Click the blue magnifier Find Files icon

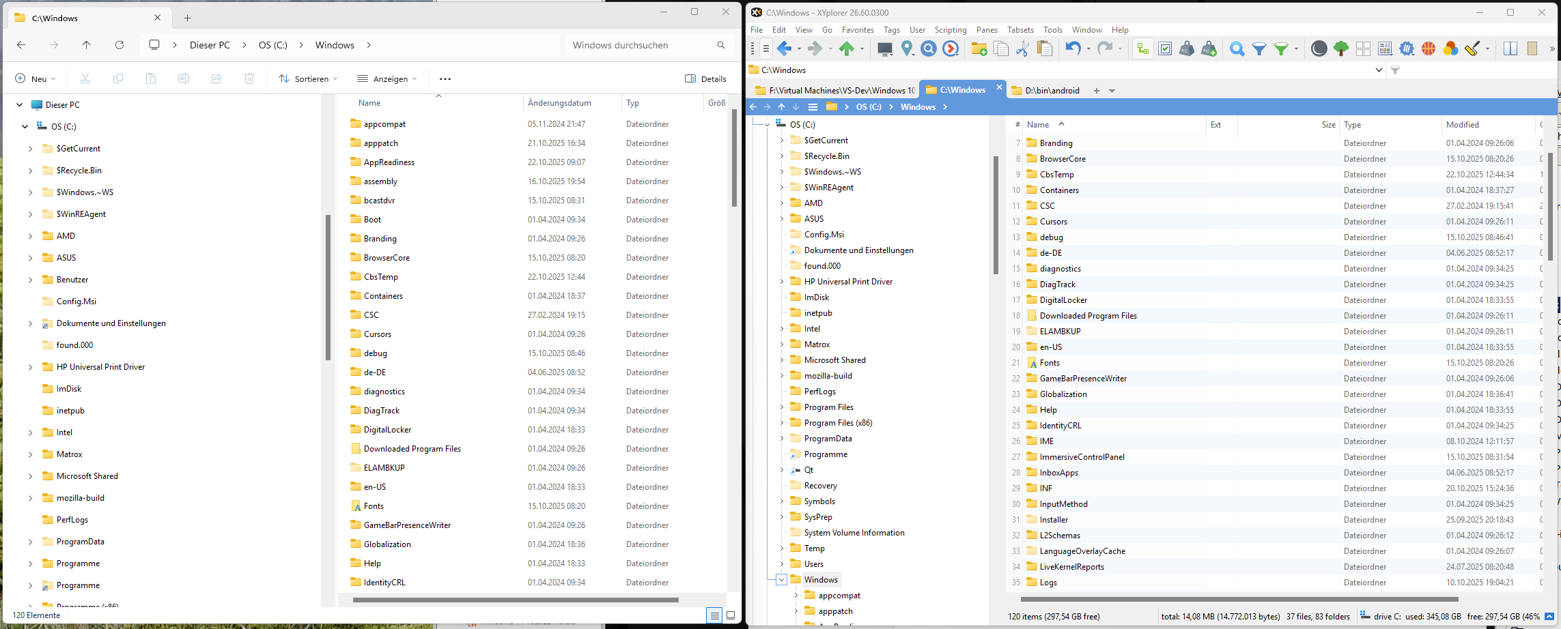click(1237, 48)
